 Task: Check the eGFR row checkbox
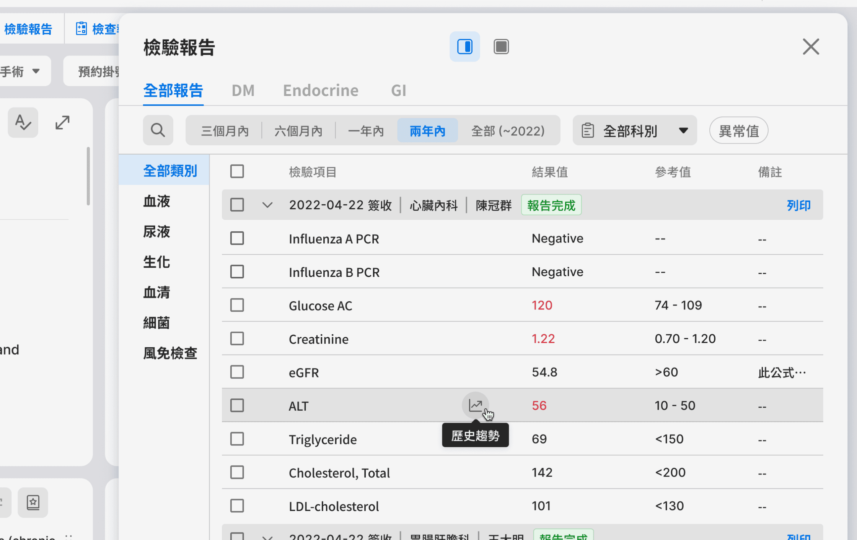point(237,372)
